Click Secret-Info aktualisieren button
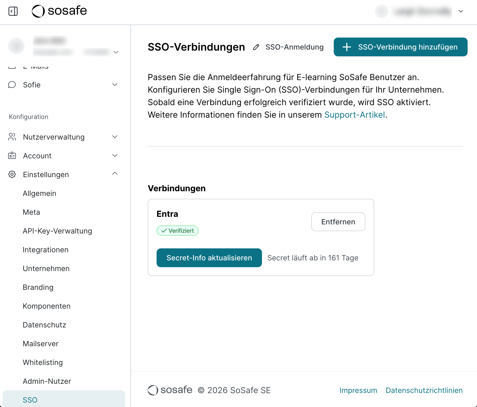 [x=209, y=258]
